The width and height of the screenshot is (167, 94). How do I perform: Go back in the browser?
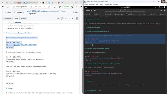tap(3, 7)
